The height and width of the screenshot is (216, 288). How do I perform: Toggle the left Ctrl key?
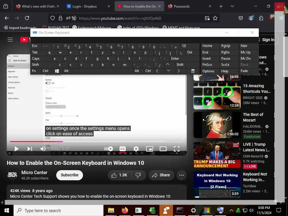pyautogui.click(x=47, y=71)
